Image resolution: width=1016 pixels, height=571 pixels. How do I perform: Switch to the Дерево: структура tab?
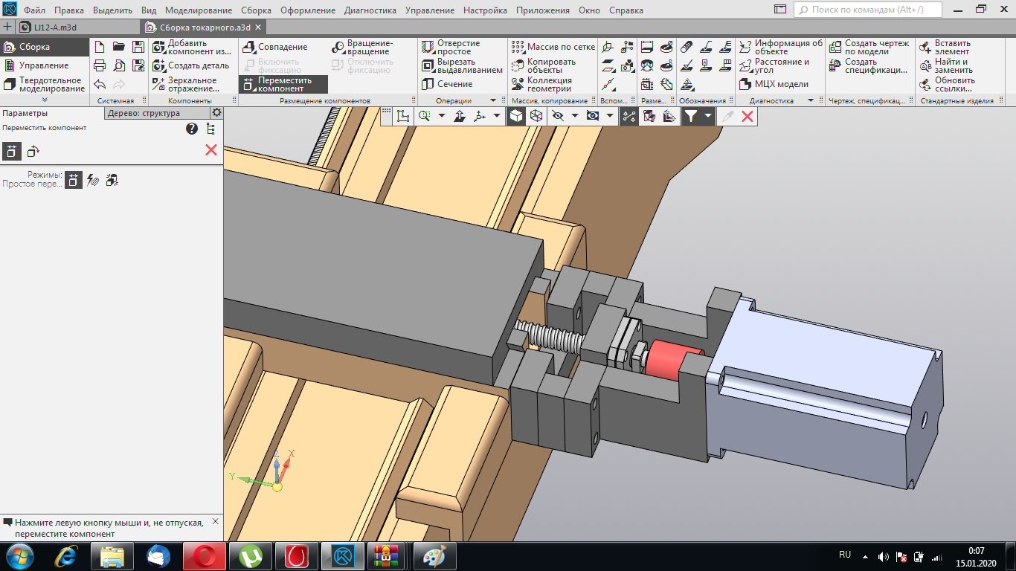pyautogui.click(x=144, y=113)
